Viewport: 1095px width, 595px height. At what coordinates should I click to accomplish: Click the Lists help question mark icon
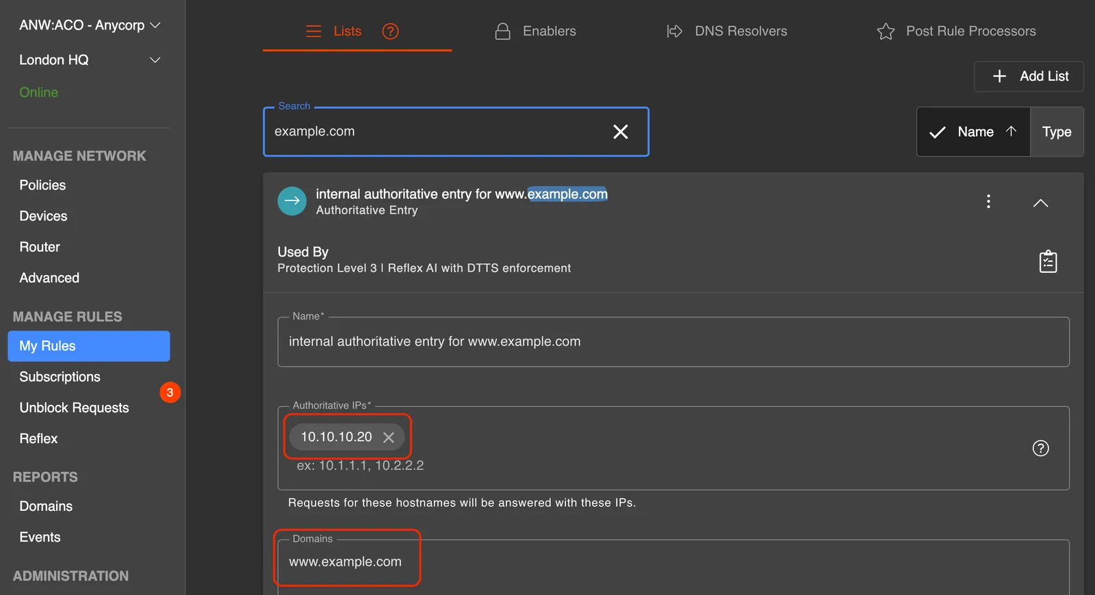point(390,31)
